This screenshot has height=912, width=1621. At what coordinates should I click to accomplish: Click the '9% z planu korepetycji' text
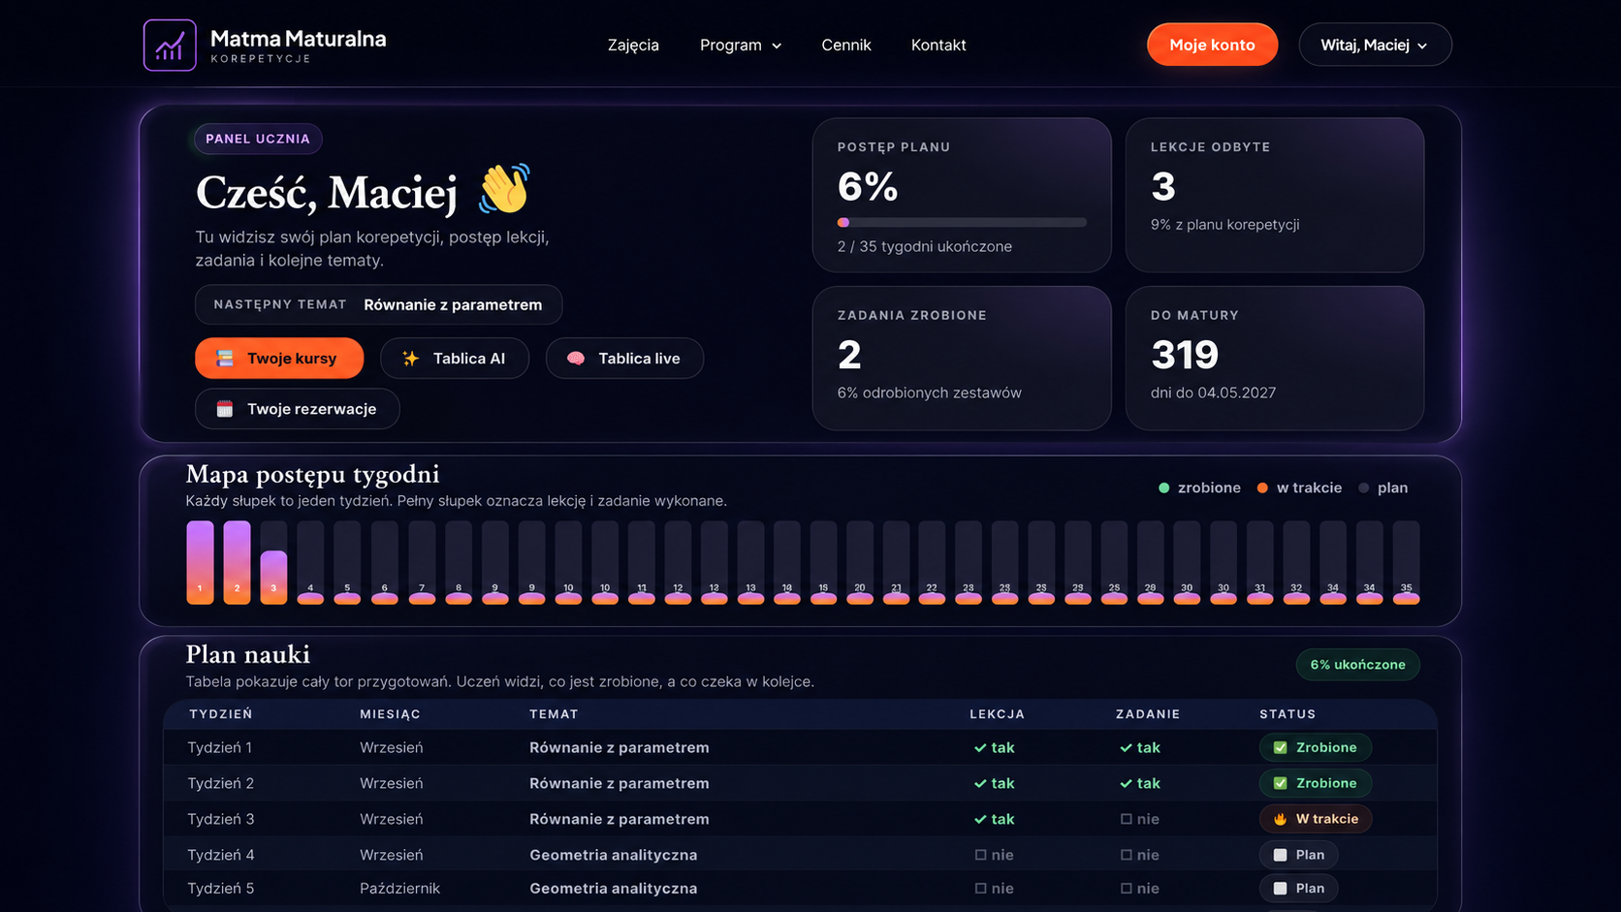coord(1225,224)
